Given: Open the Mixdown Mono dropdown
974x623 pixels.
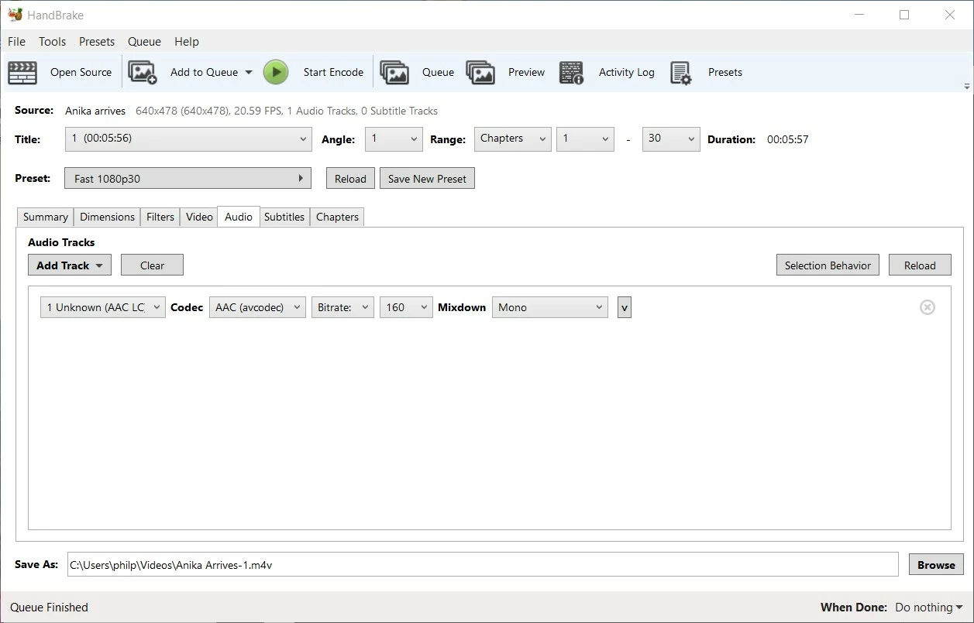Looking at the screenshot, I should pyautogui.click(x=550, y=307).
